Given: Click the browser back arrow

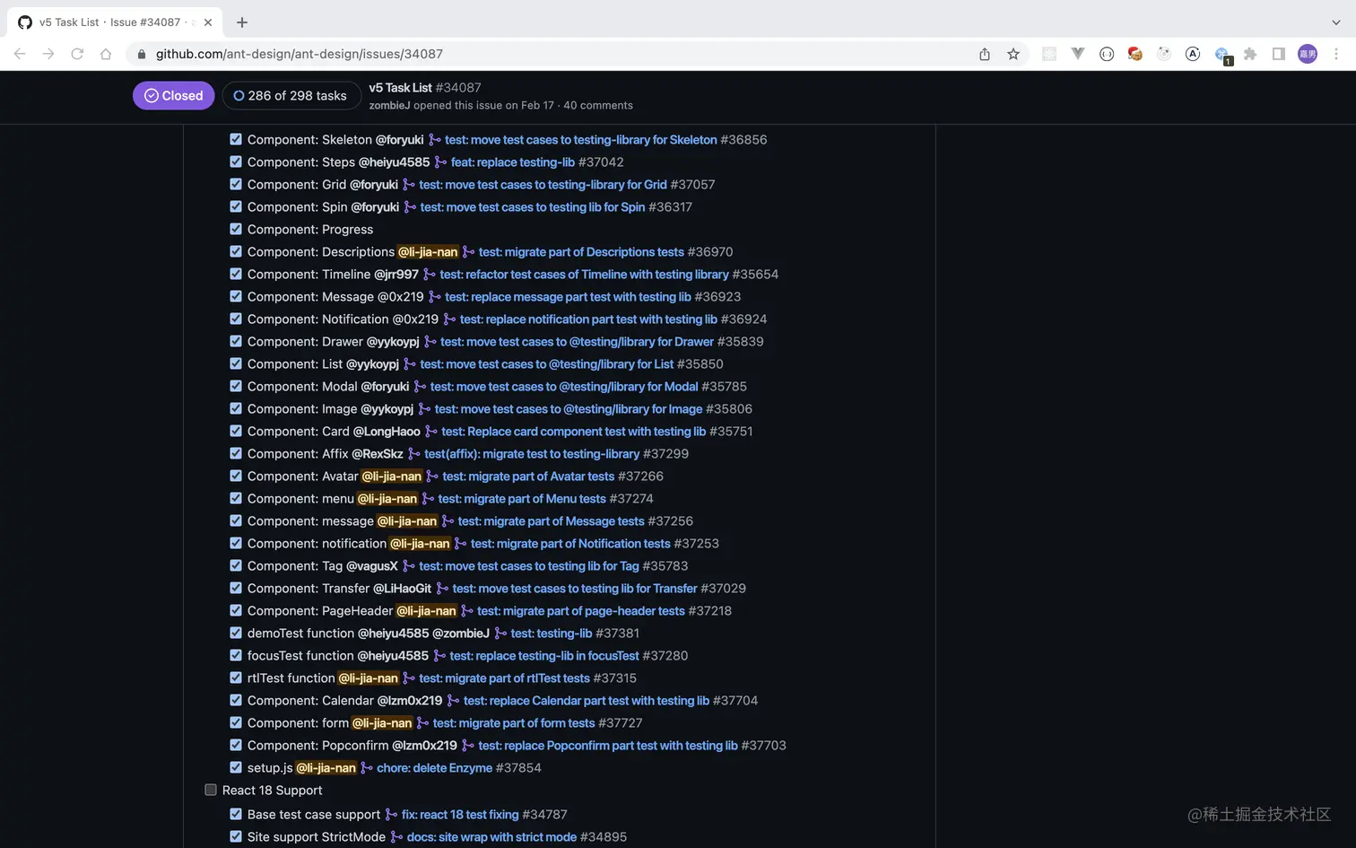Looking at the screenshot, I should [x=20, y=54].
